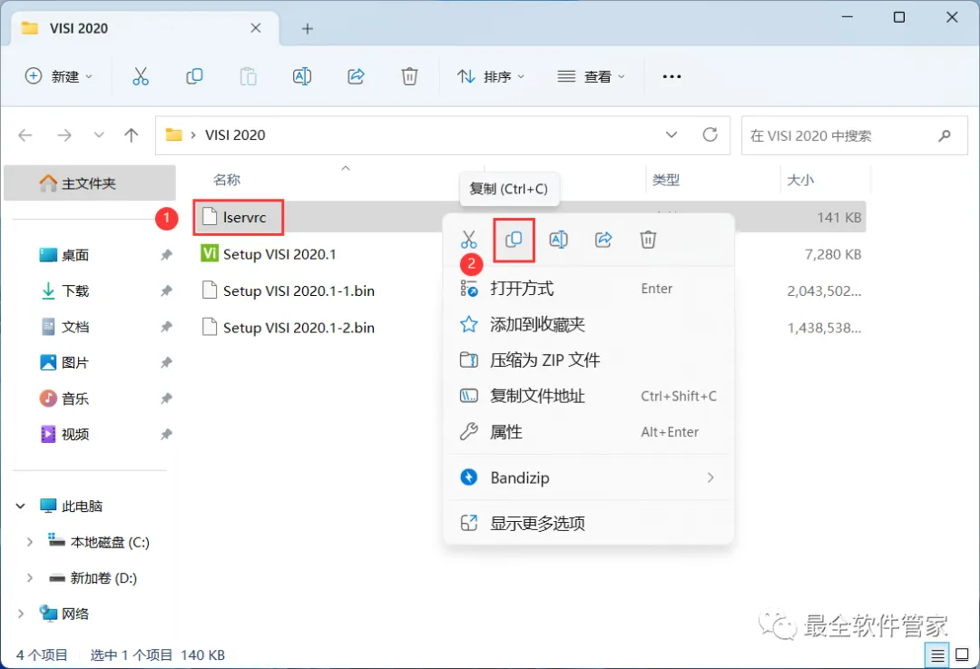Click the Delete trash icon in the top toolbar
This screenshot has height=669, width=980.
[x=409, y=76]
